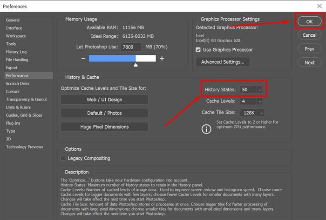The width and height of the screenshot is (326, 220).
Task: Optimize cache for Web / UI Design
Action: coord(104,100)
